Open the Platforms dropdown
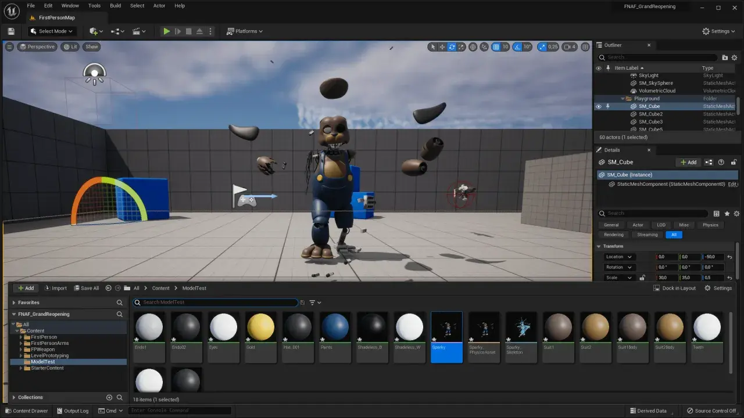This screenshot has width=744, height=418. pos(245,31)
